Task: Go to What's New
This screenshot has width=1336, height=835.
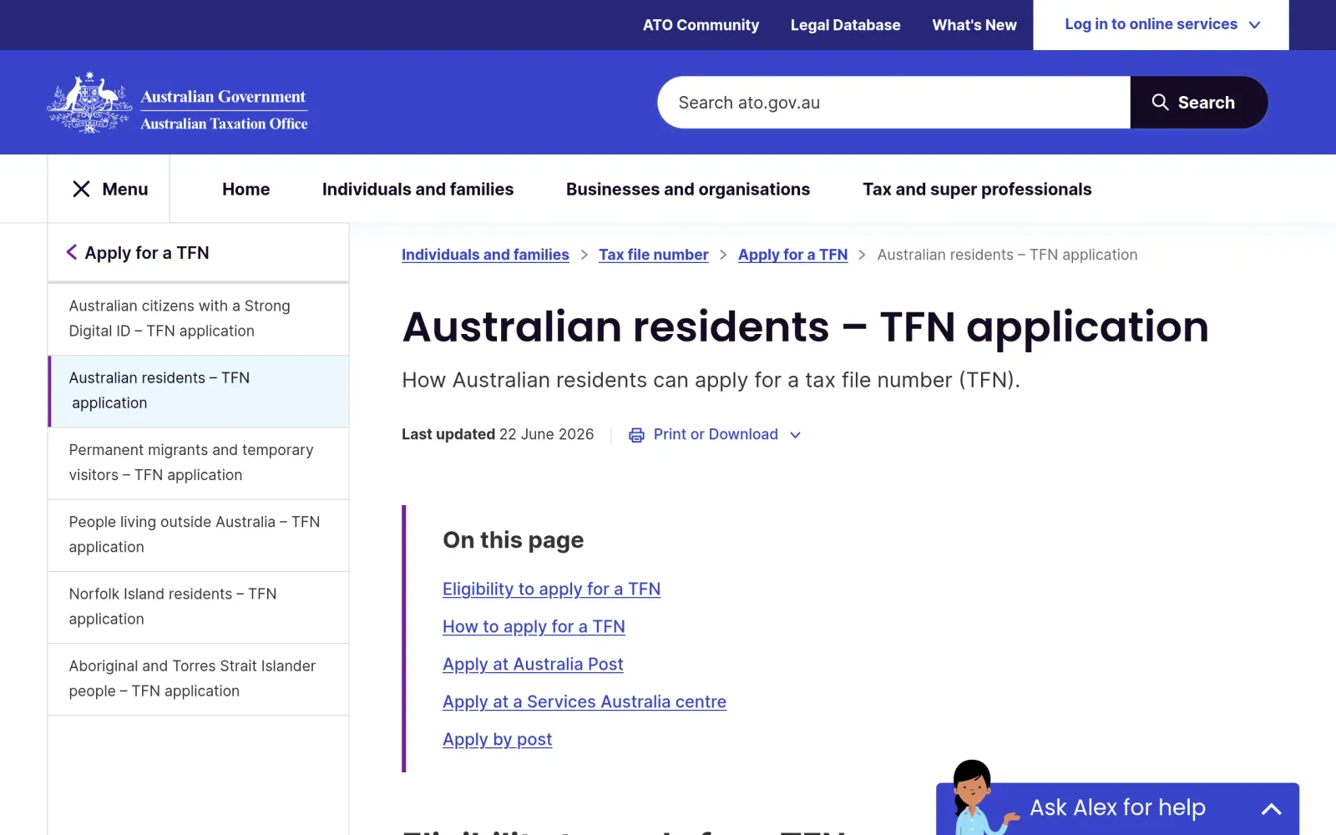Action: (x=974, y=25)
